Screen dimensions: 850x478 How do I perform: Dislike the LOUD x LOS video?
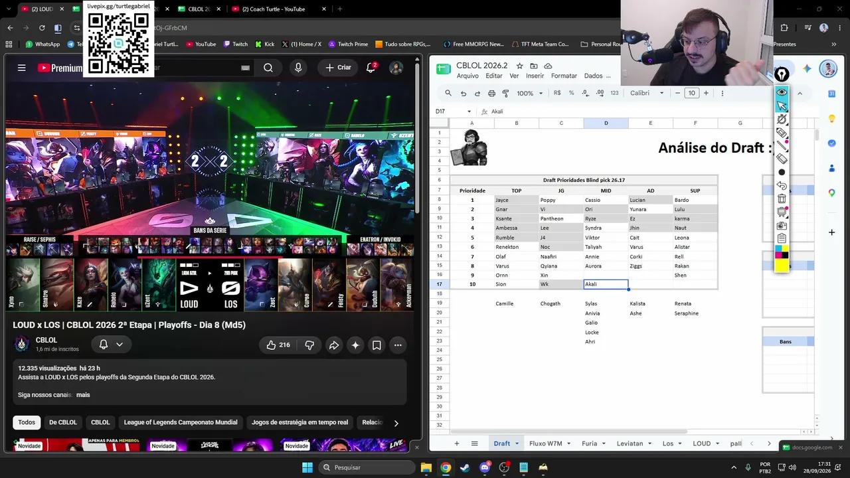309,345
